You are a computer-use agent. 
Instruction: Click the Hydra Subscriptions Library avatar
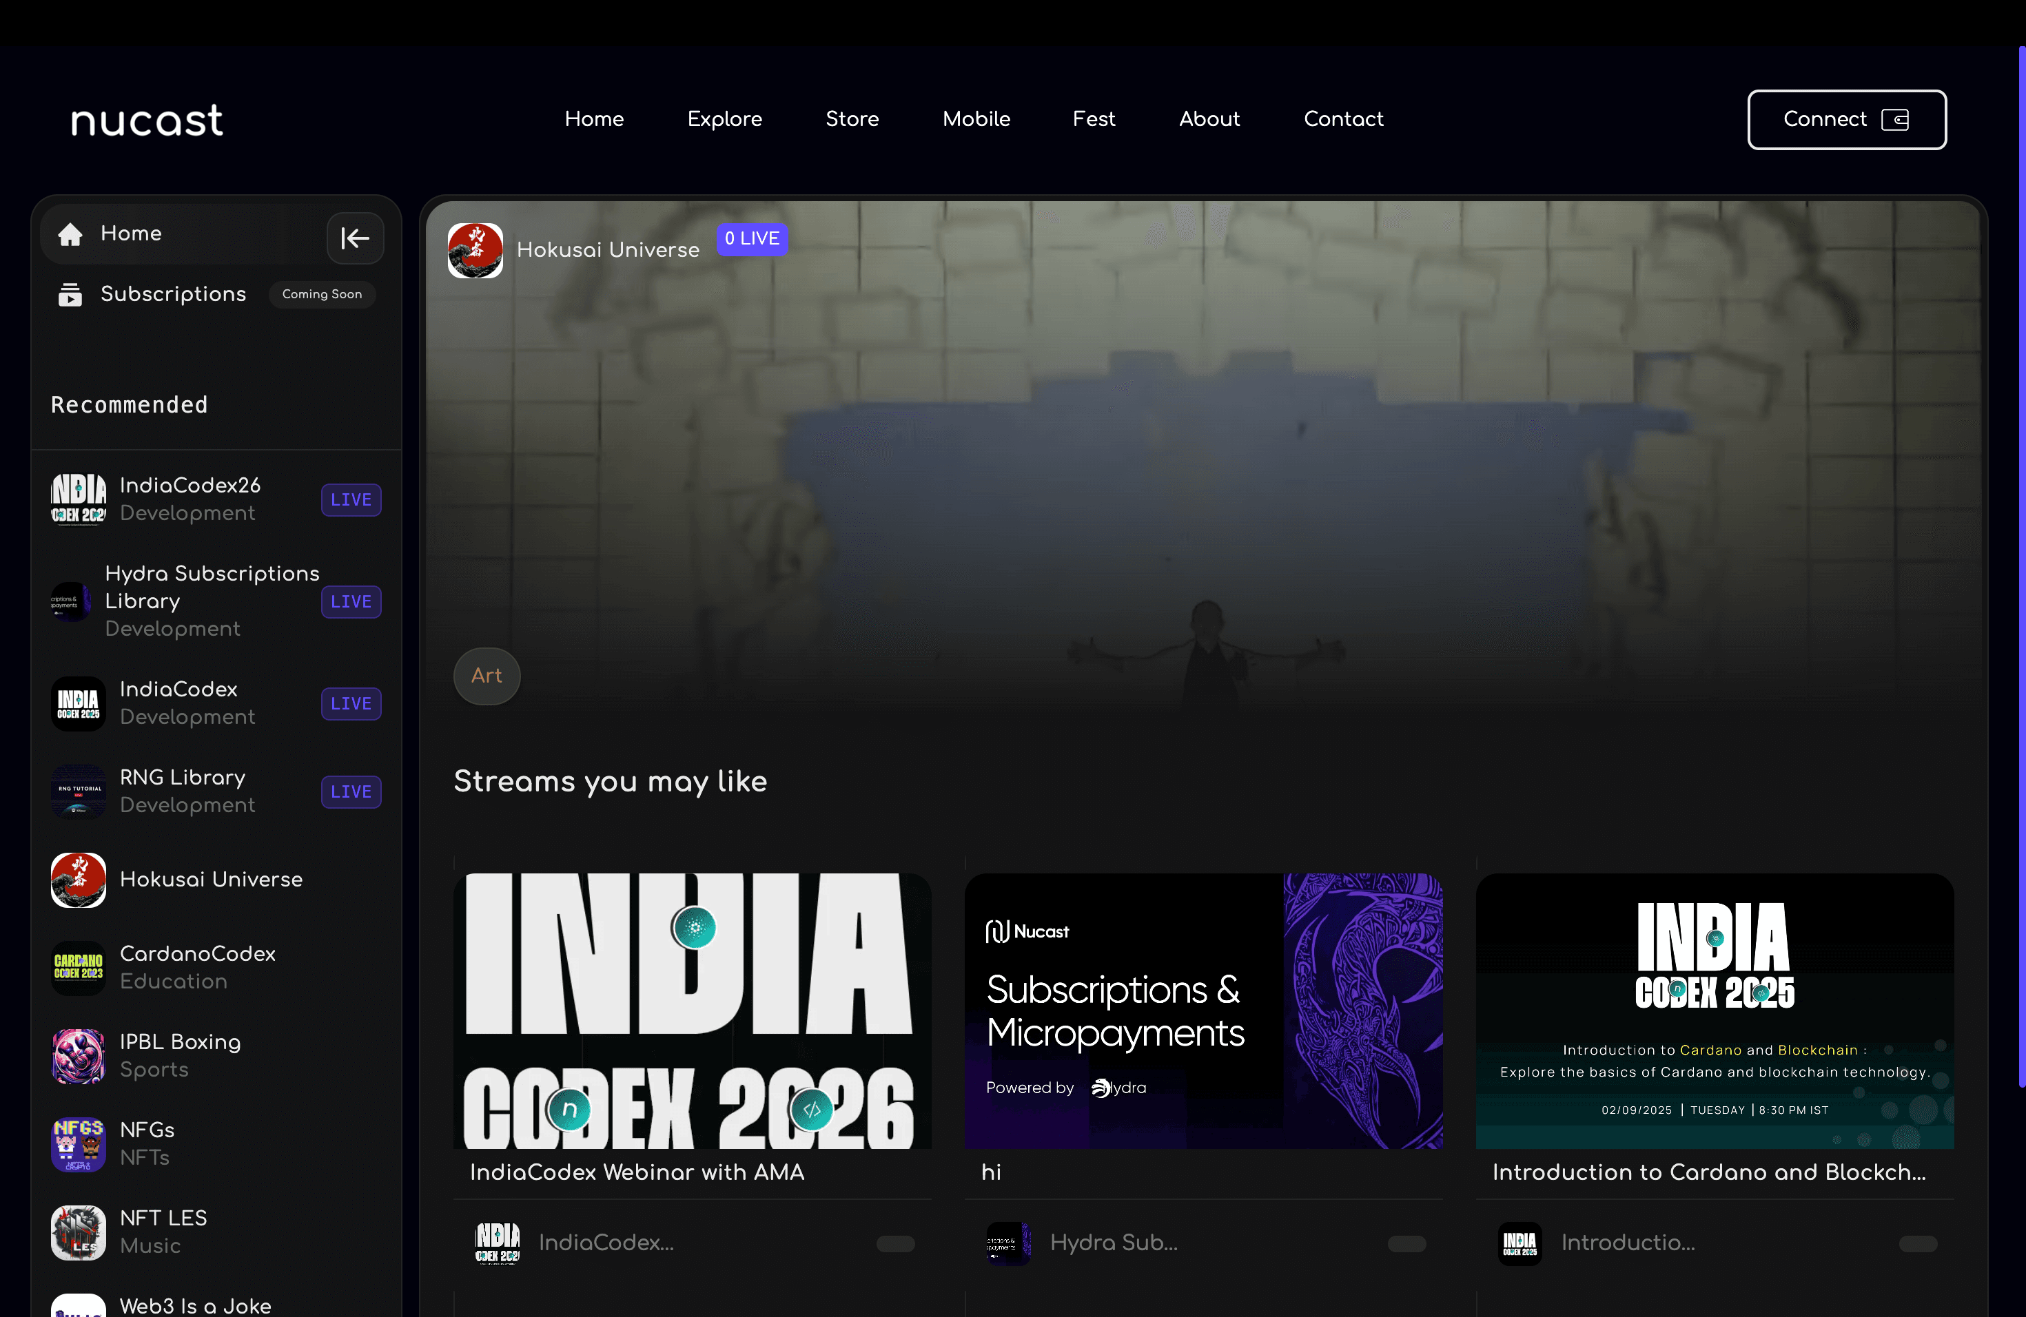pyautogui.click(x=71, y=601)
